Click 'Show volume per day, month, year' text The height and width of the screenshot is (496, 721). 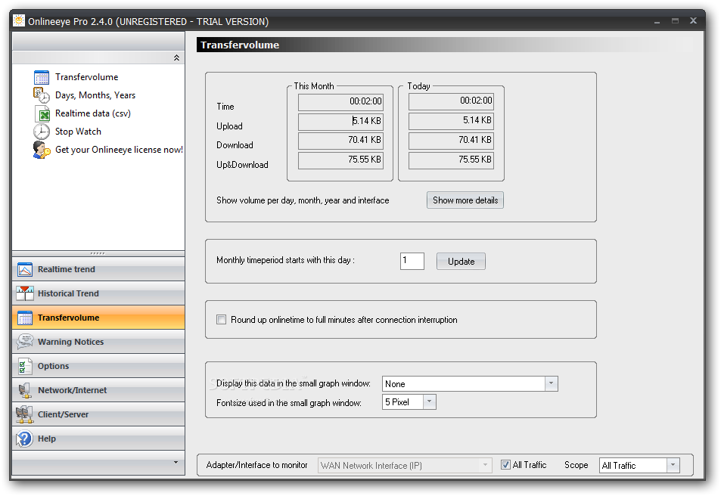pos(303,200)
